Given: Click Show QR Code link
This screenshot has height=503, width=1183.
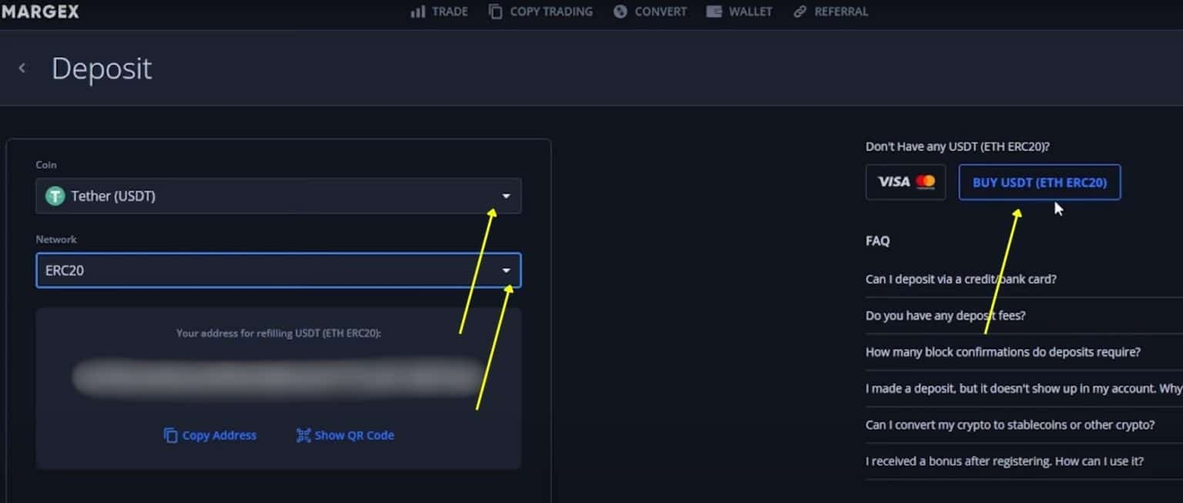Looking at the screenshot, I should tap(345, 435).
